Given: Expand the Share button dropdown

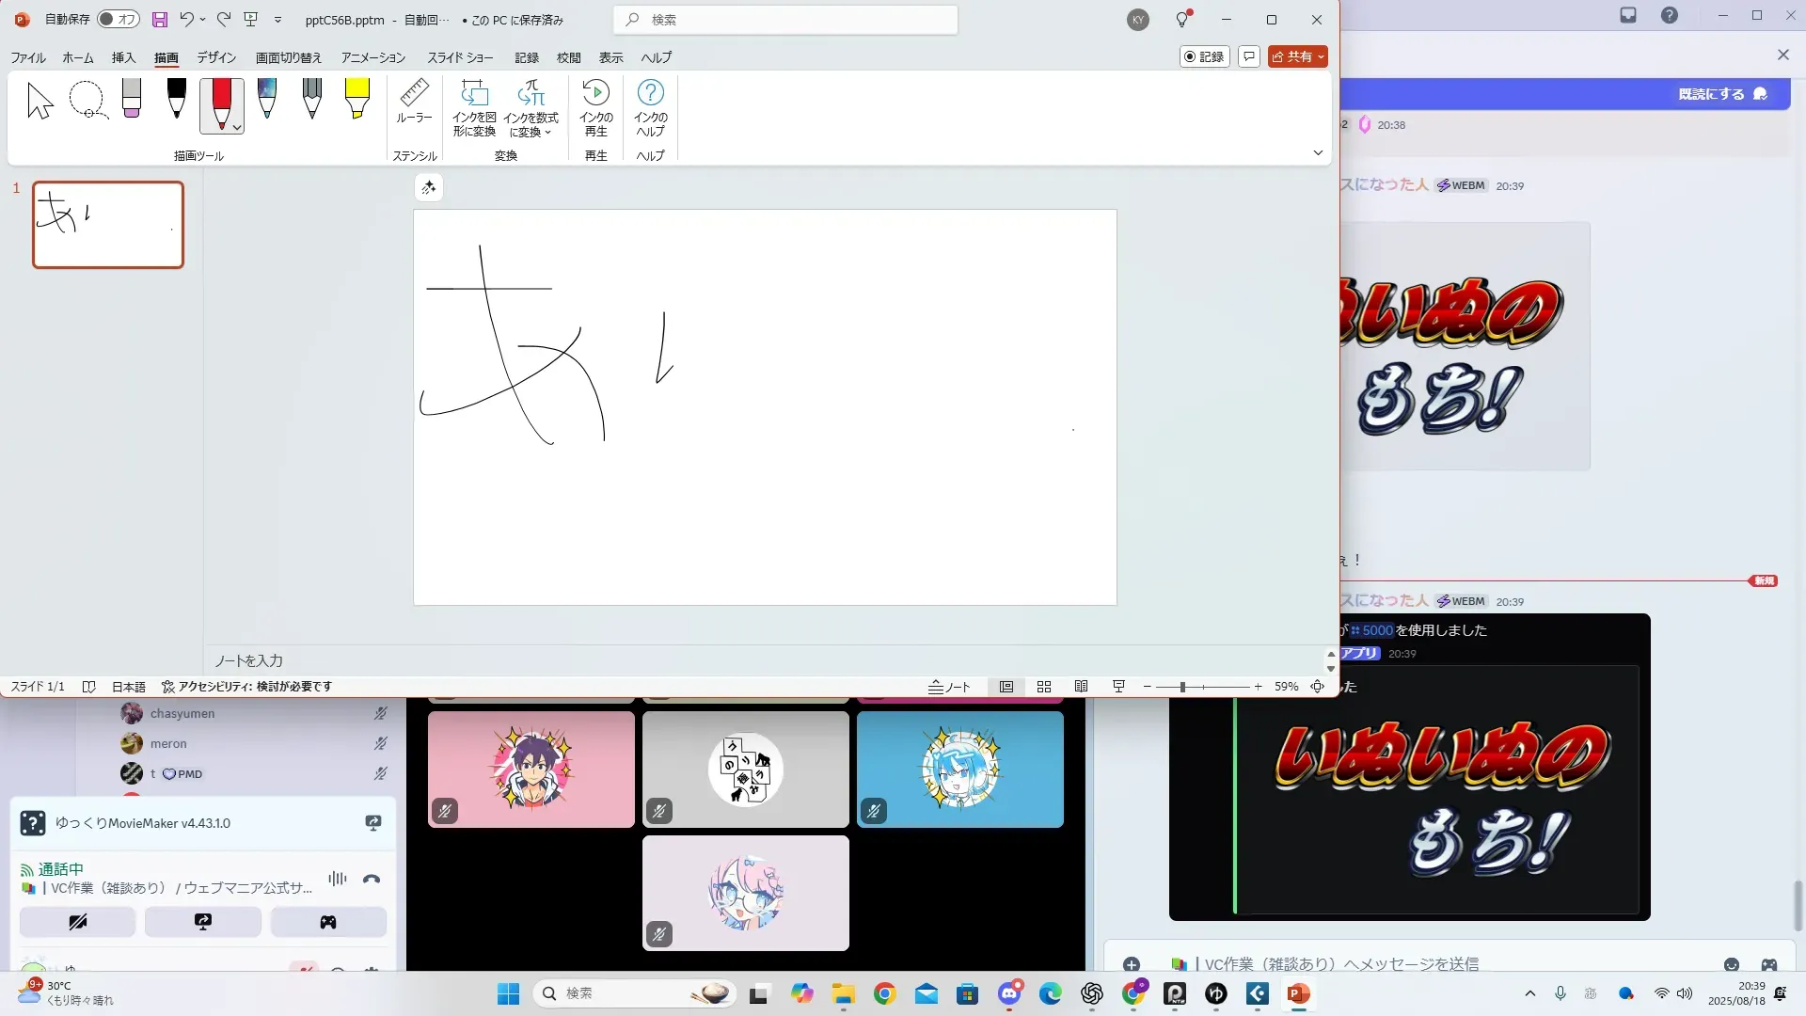Looking at the screenshot, I should pyautogui.click(x=1321, y=57).
